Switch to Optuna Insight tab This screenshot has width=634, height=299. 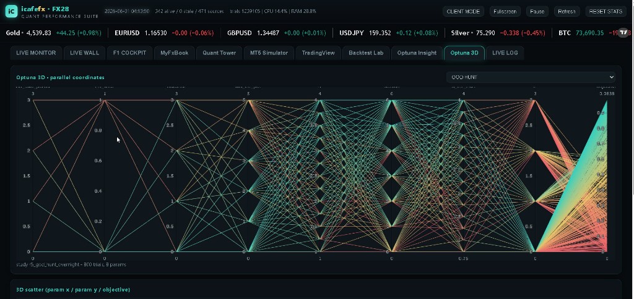[417, 53]
